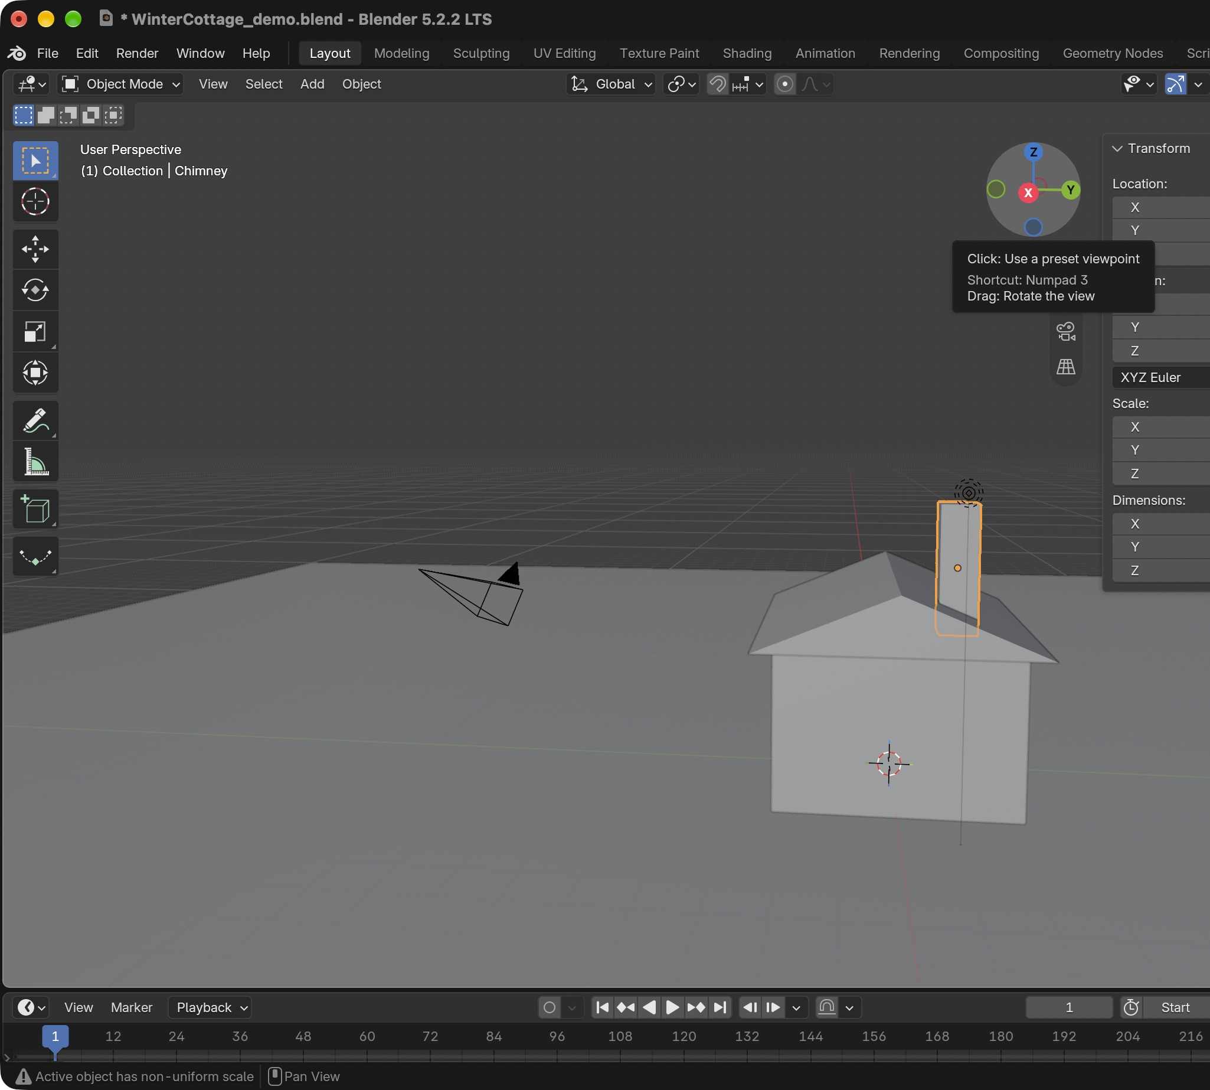Toggle proportional editing

click(x=785, y=84)
